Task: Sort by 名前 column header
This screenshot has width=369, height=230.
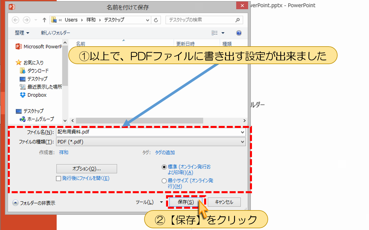Action: pyautogui.click(x=81, y=44)
